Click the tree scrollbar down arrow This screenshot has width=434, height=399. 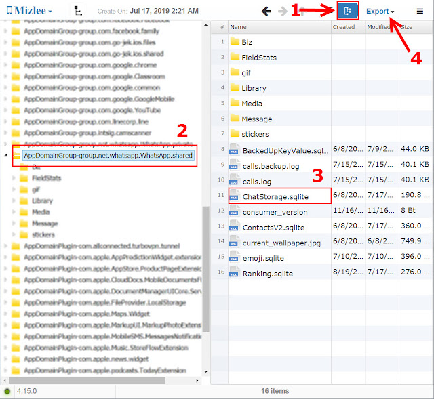[x=205, y=372]
